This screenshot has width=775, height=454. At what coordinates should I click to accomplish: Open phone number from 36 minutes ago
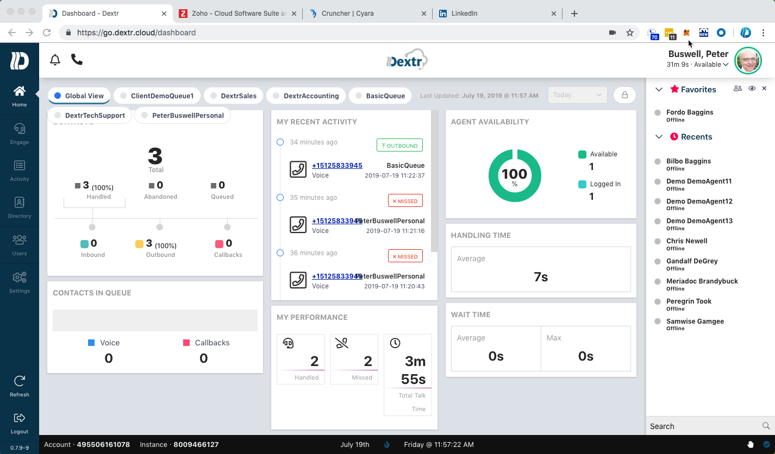pyautogui.click(x=337, y=276)
